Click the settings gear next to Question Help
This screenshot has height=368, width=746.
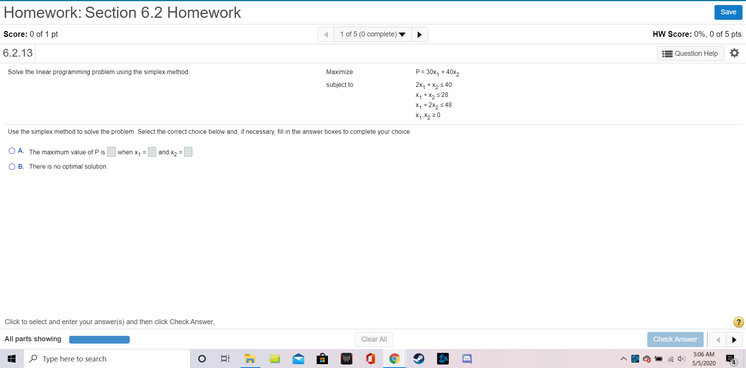tap(734, 53)
